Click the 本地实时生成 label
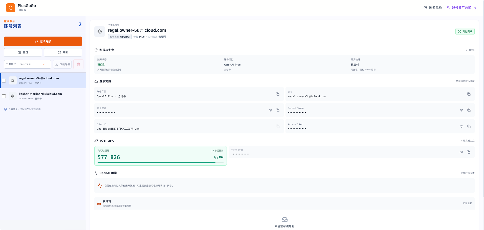The height and width of the screenshot is (230, 484). click(x=468, y=141)
